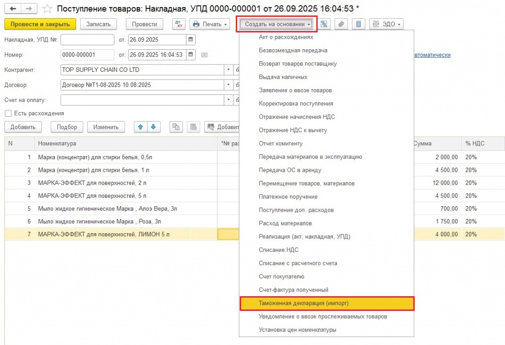
Task: Go forward with the right arrow button
Action: click(x=29, y=9)
